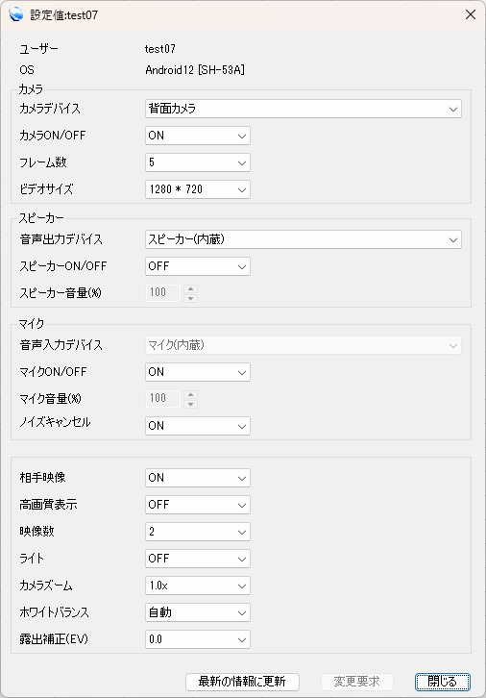Decrease マイク音量 with the down arrow
The image size is (486, 698).
[x=191, y=403]
